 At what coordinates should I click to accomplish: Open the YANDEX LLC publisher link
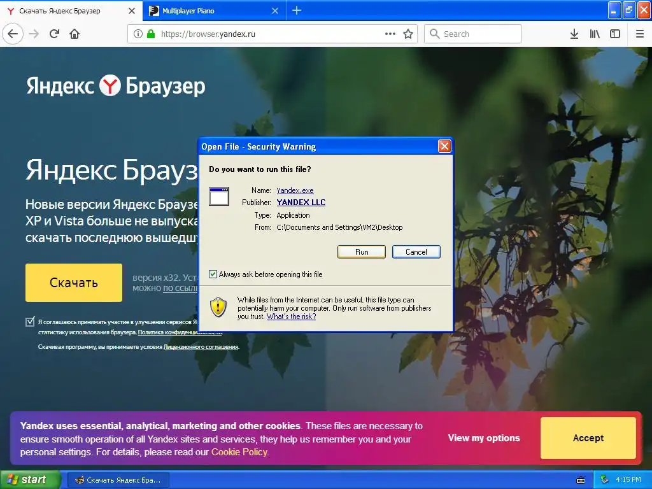pyautogui.click(x=301, y=202)
